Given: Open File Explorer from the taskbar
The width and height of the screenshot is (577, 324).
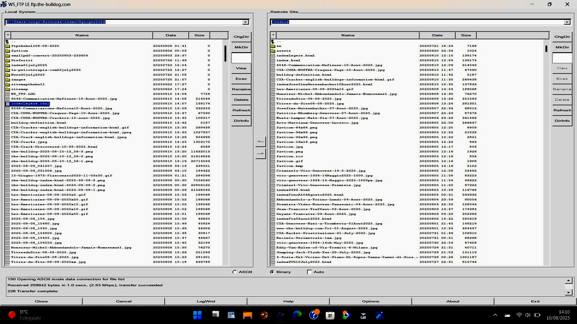Looking at the screenshot, I should coord(247,315).
